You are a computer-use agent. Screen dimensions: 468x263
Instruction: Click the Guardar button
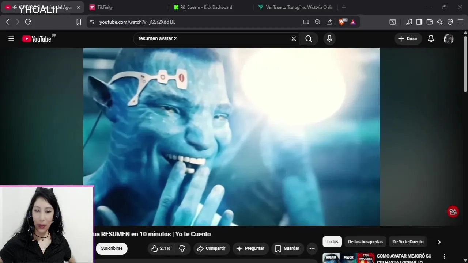[x=287, y=248]
